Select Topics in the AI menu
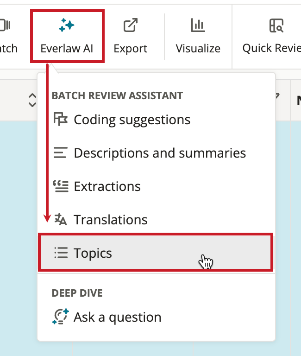Screen dimensions: 301x356 (x=156, y=253)
